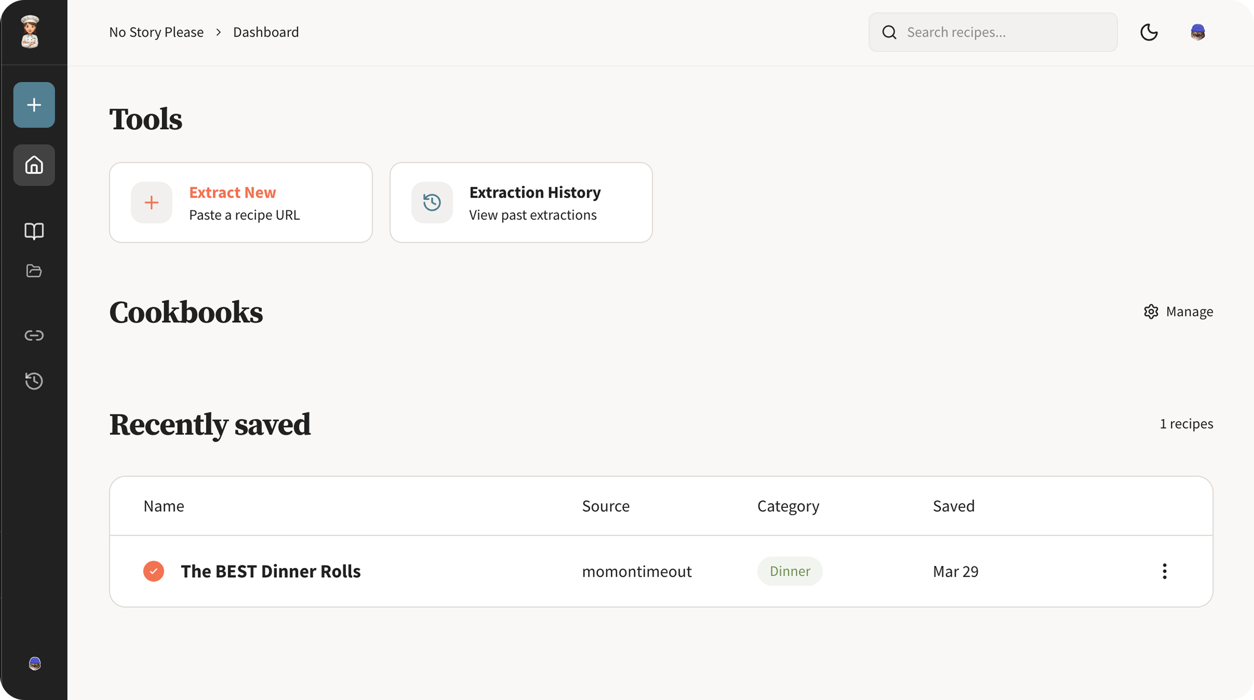The image size is (1254, 700).
Task: Open the folder icon in sidebar
Action: [34, 271]
